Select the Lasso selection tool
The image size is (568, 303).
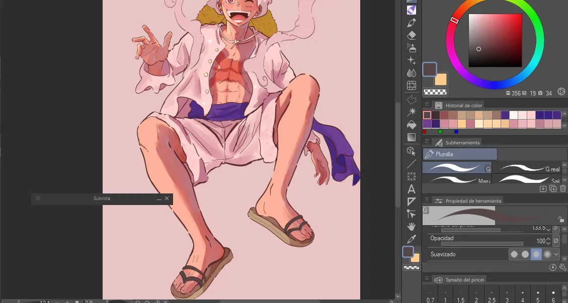tap(411, 99)
